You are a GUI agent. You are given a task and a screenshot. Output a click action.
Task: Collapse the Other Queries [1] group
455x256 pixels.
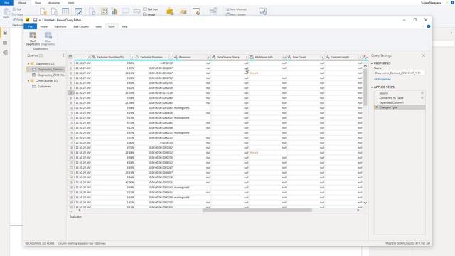point(28,80)
